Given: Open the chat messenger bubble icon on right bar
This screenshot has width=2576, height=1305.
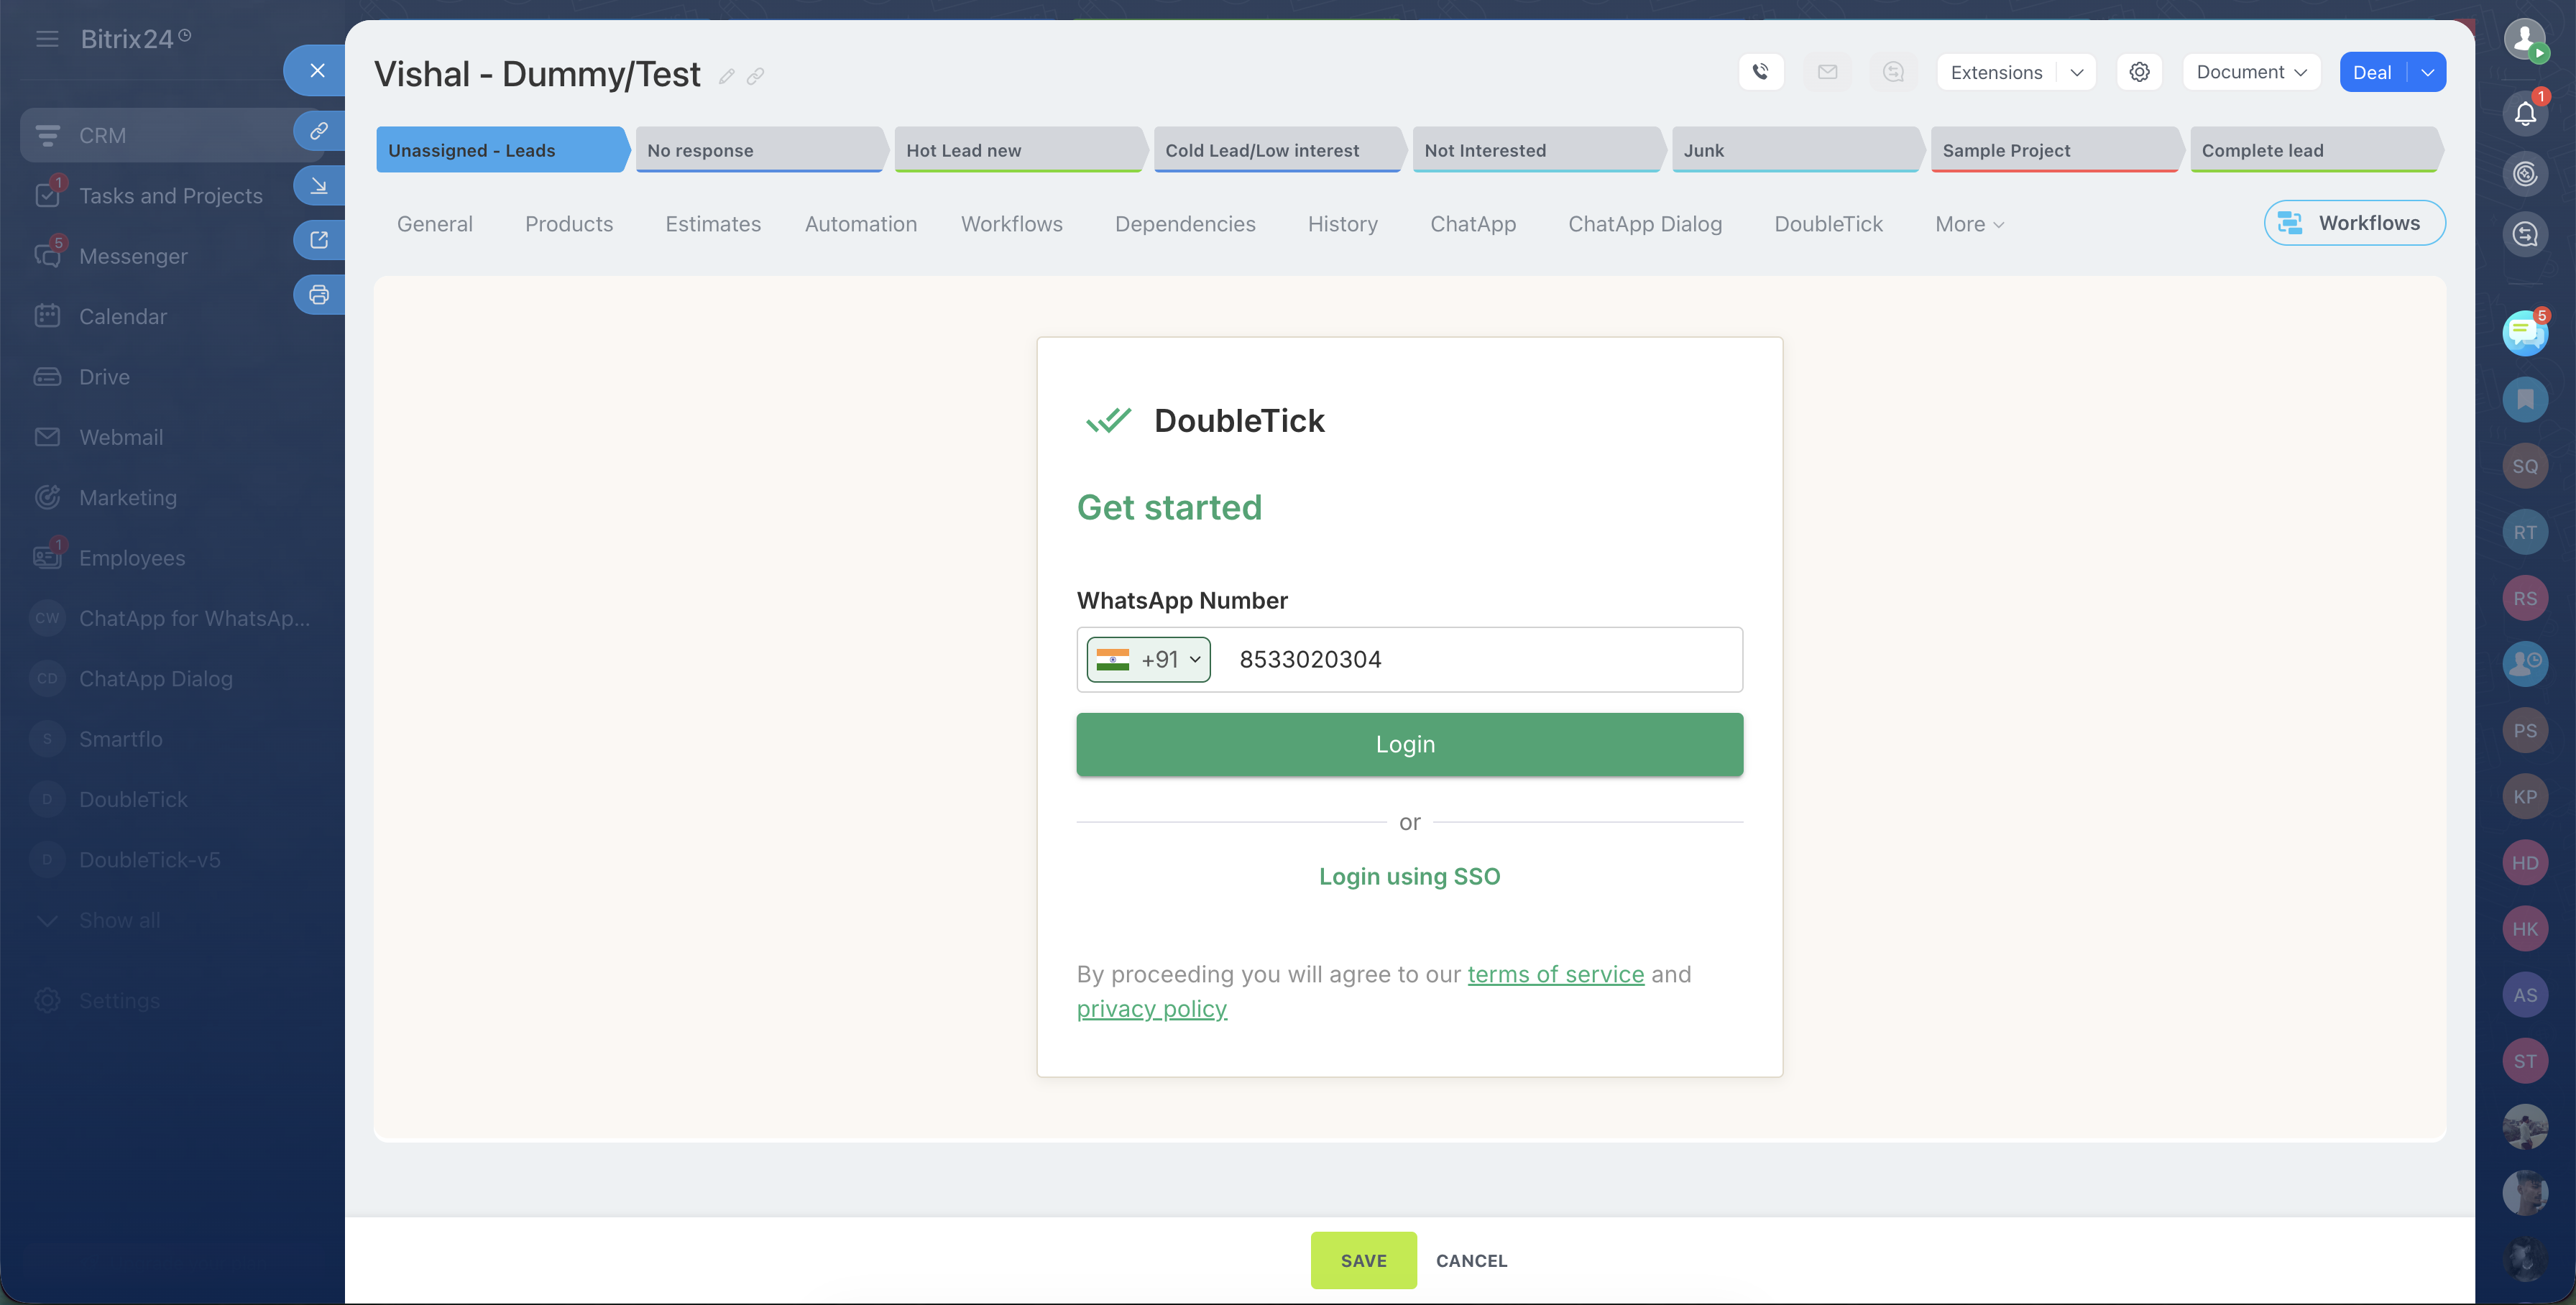Looking at the screenshot, I should (2524, 333).
